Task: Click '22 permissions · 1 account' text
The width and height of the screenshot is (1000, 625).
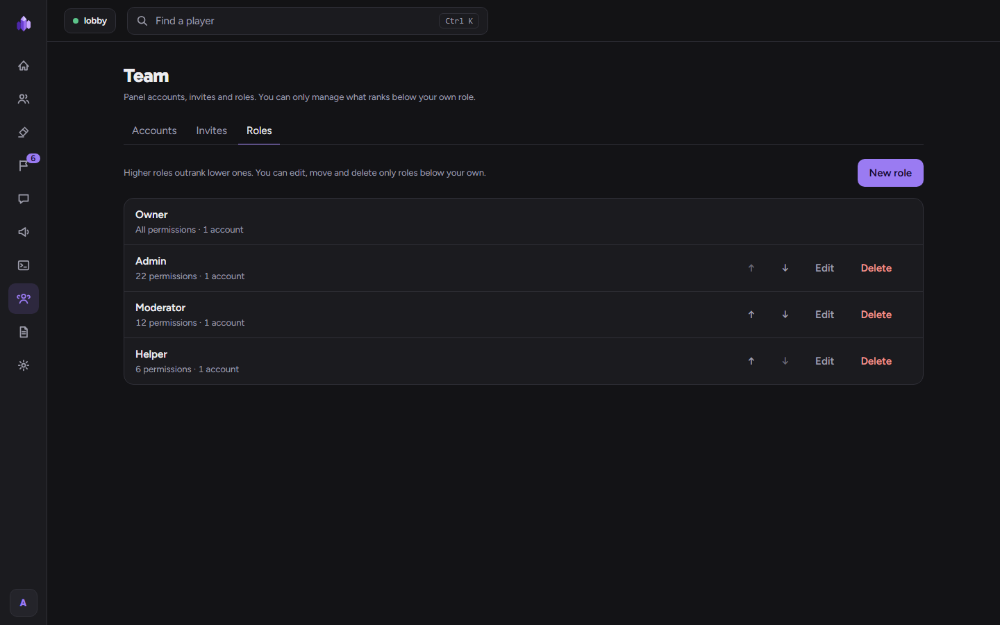Action: 190,276
